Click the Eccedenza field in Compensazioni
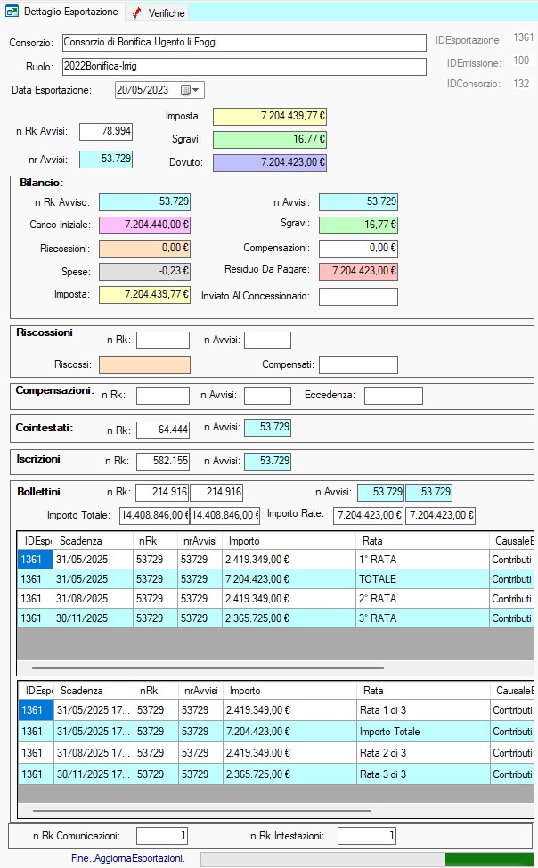 click(x=393, y=396)
